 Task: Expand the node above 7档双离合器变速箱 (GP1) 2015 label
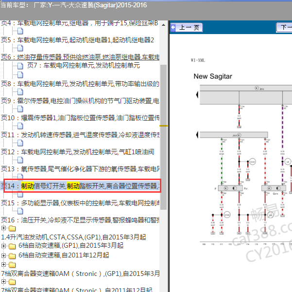[x=3, y=264]
